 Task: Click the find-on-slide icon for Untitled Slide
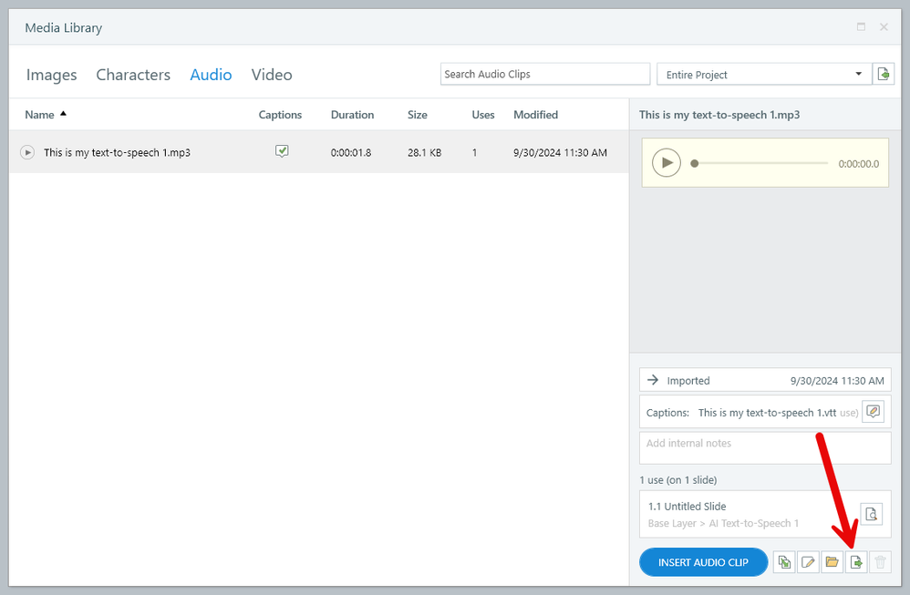pyautogui.click(x=872, y=514)
